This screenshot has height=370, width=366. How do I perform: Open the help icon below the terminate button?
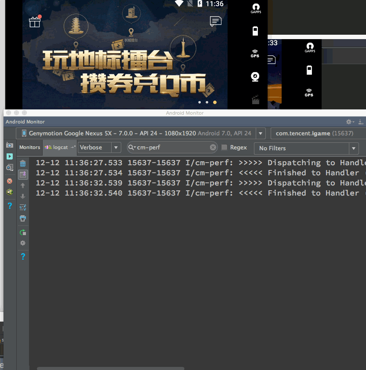pos(10,206)
